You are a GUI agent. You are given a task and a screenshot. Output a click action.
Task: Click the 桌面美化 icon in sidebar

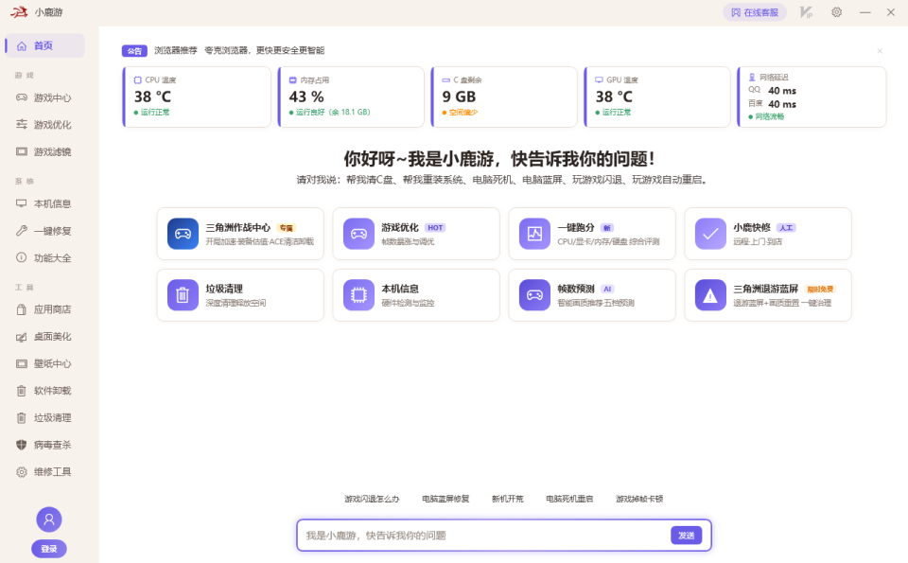(x=22, y=337)
